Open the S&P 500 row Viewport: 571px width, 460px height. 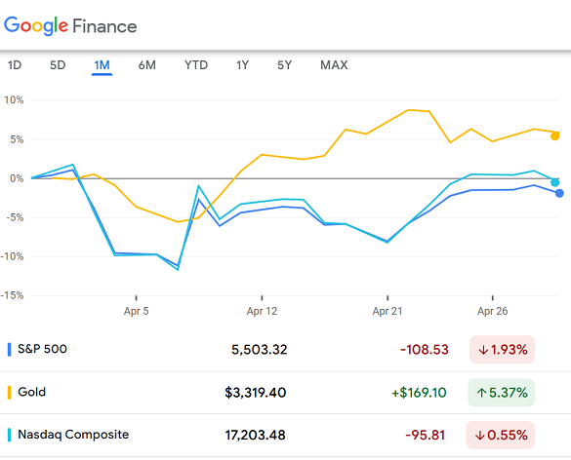(285, 350)
